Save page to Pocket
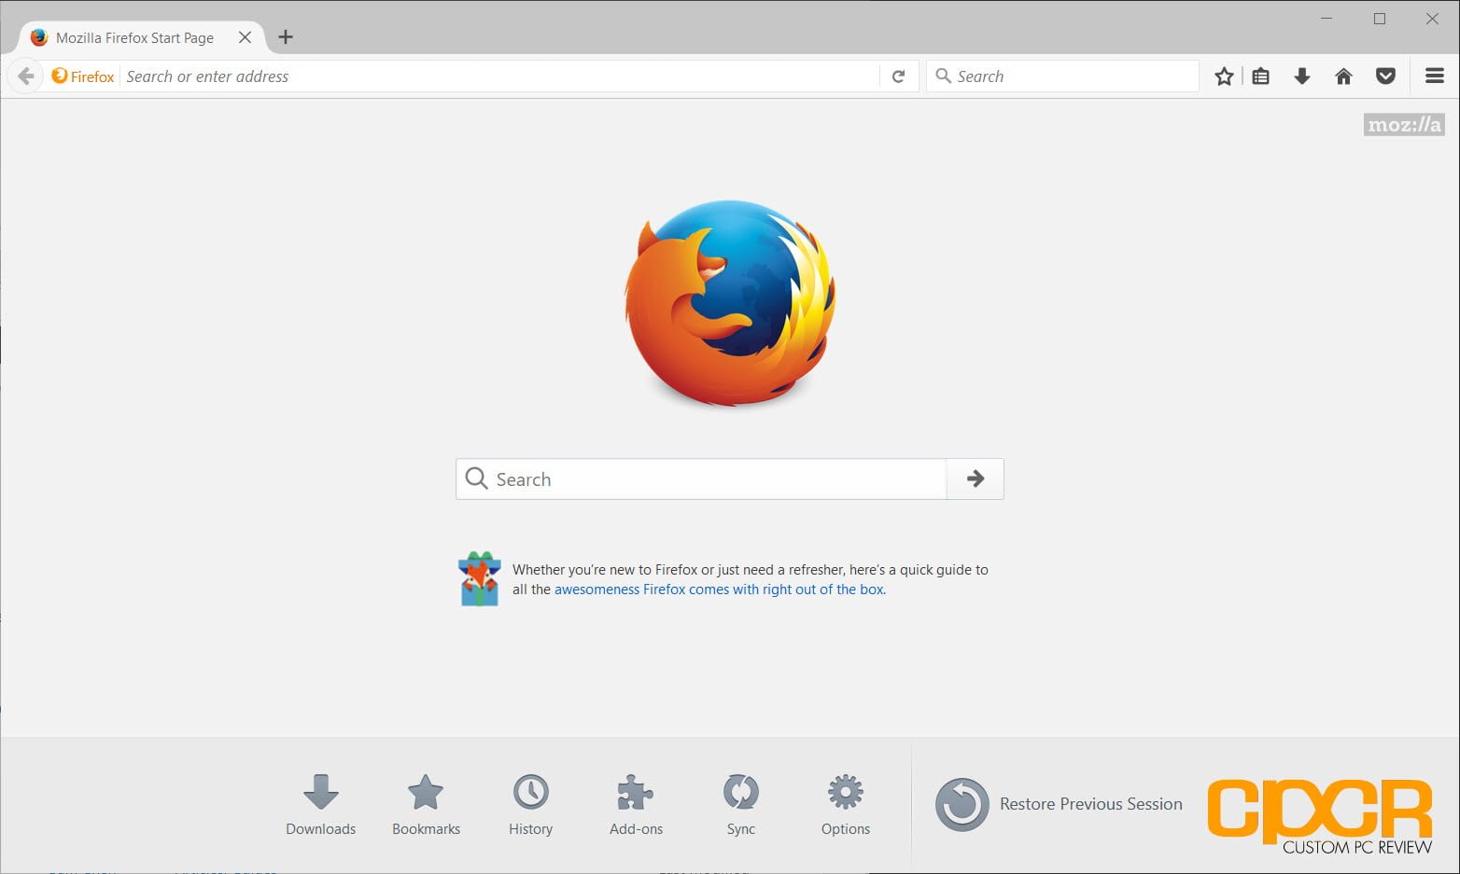This screenshot has height=874, width=1460. (1385, 76)
